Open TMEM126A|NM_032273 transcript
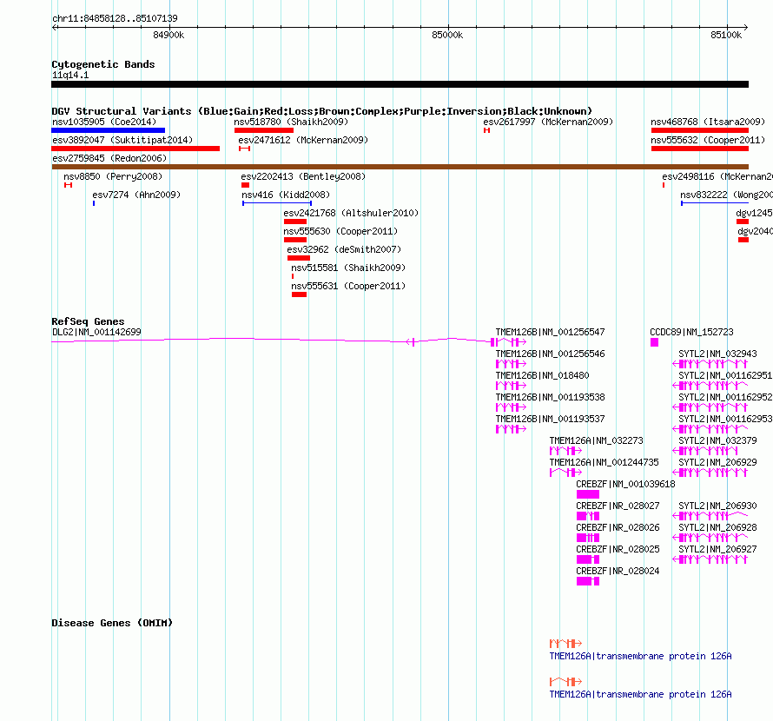 tap(565, 451)
